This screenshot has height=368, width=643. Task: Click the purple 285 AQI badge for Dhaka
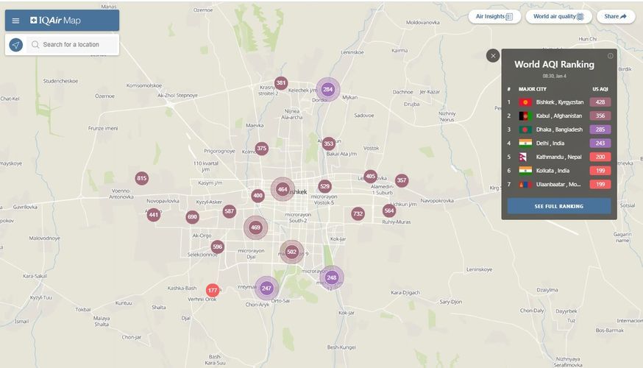[600, 130]
